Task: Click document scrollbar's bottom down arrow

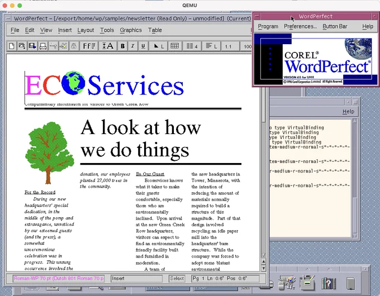Action: tap(263, 268)
